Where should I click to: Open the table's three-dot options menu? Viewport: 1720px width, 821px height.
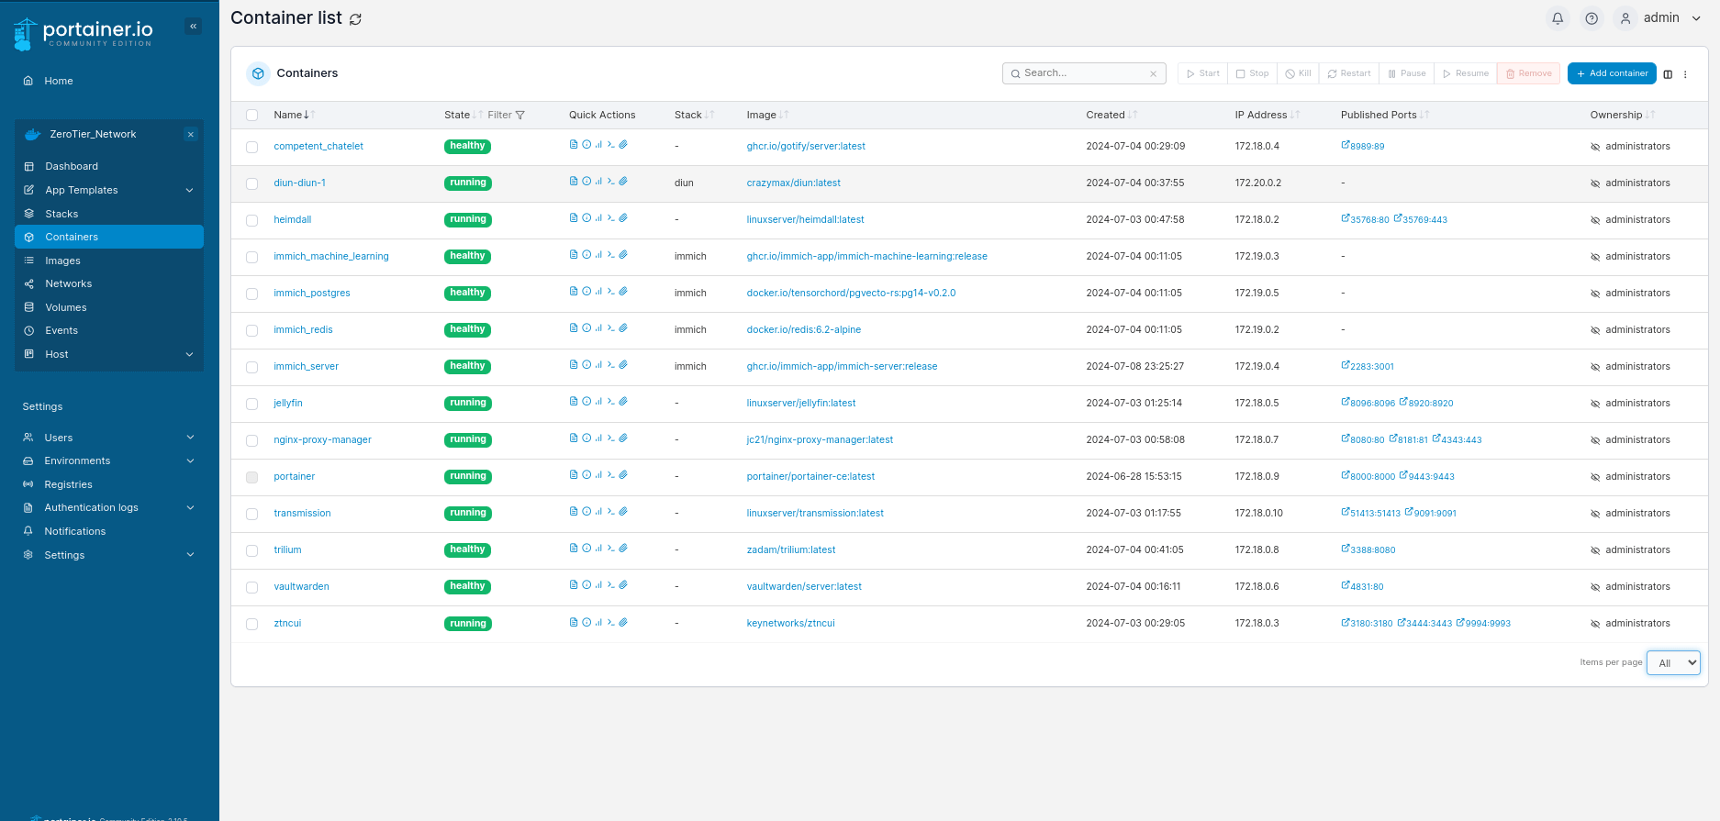point(1685,74)
